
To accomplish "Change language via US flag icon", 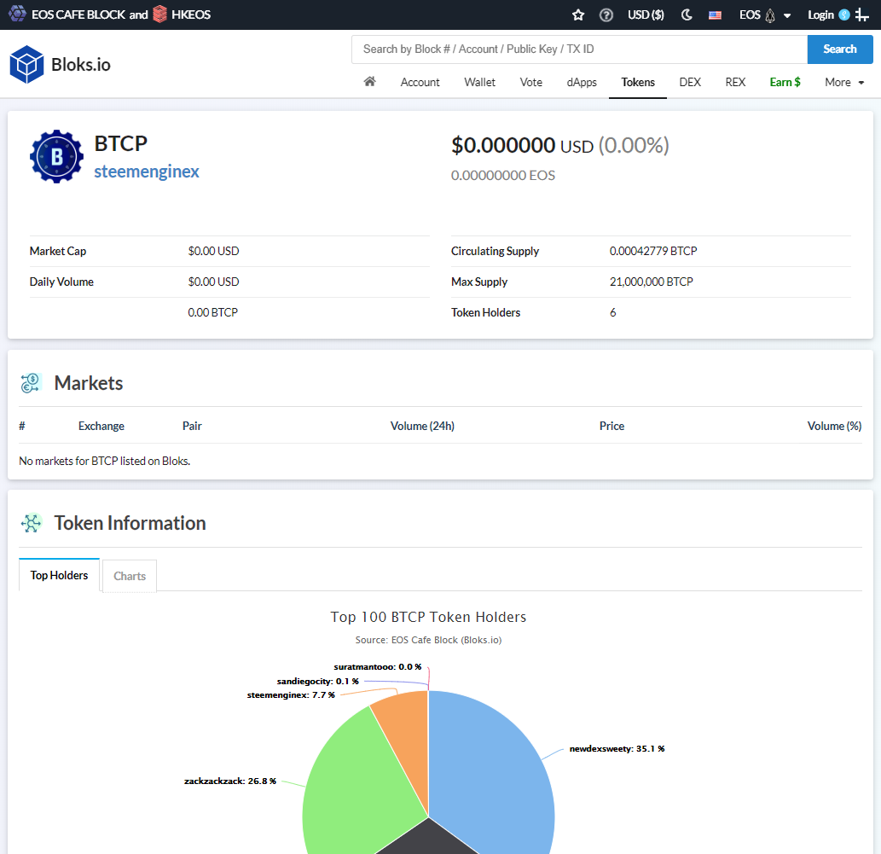I will [715, 15].
